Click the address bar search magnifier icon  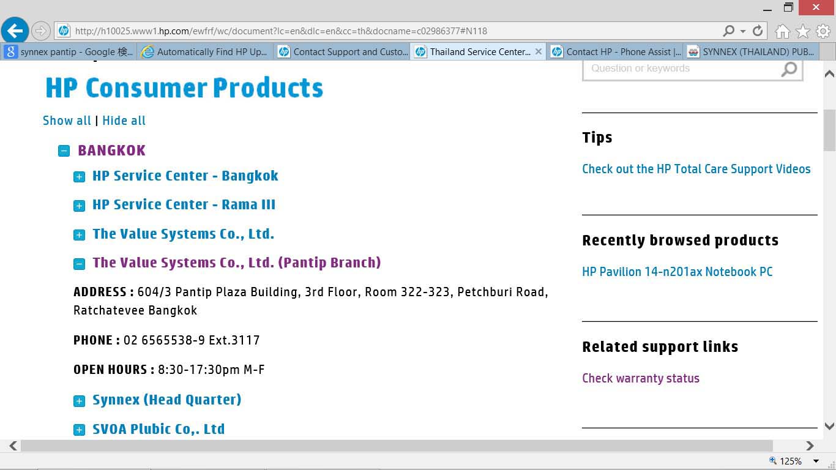[728, 31]
